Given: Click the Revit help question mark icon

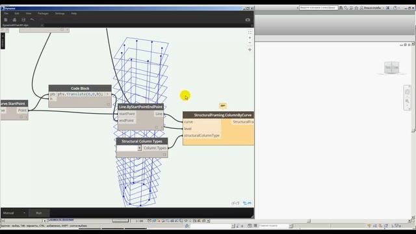Looking at the screenshot, I should pyautogui.click(x=395, y=8).
